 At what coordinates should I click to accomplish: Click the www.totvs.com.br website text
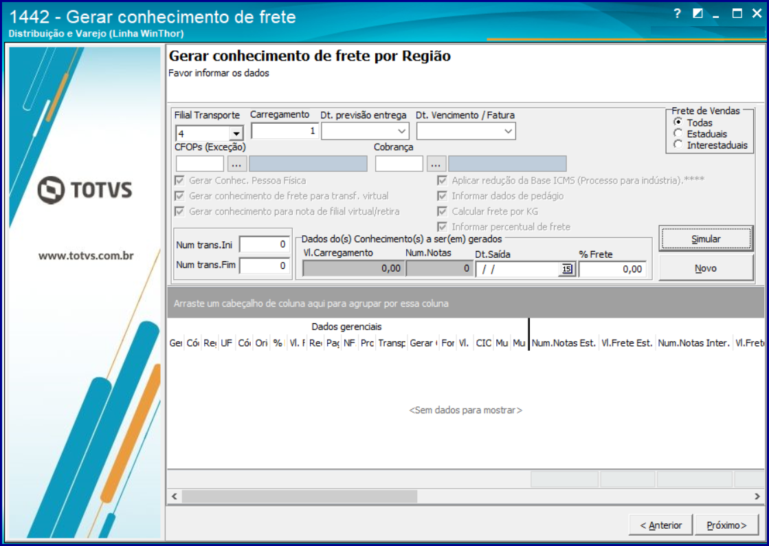[x=86, y=256]
